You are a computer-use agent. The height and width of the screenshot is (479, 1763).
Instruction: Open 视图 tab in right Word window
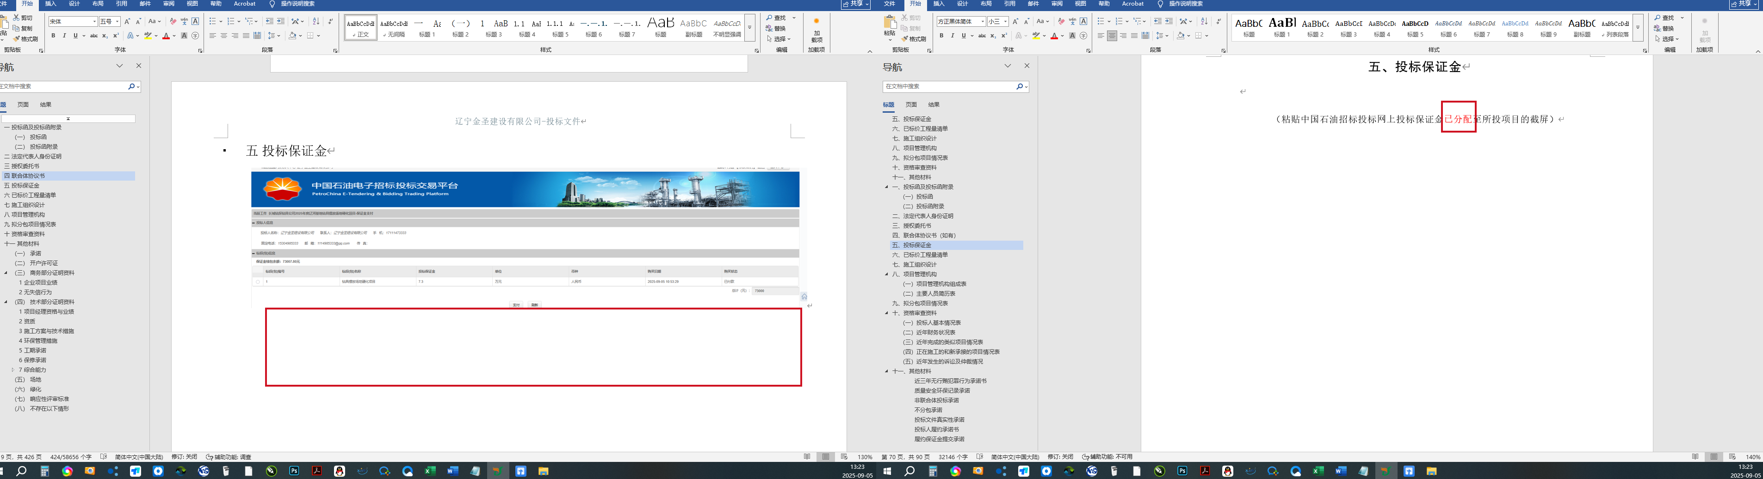point(1081,4)
